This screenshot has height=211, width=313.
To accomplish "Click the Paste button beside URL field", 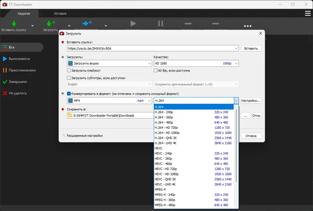I will [251, 49].
